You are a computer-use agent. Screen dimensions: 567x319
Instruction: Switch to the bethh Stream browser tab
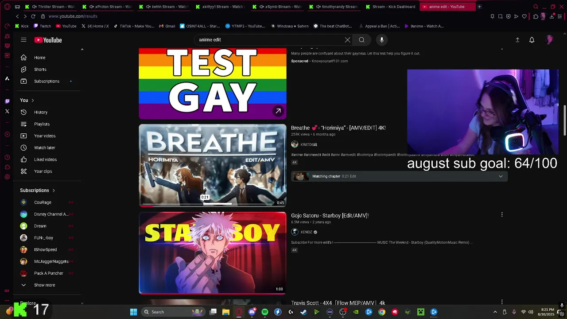[x=164, y=7]
